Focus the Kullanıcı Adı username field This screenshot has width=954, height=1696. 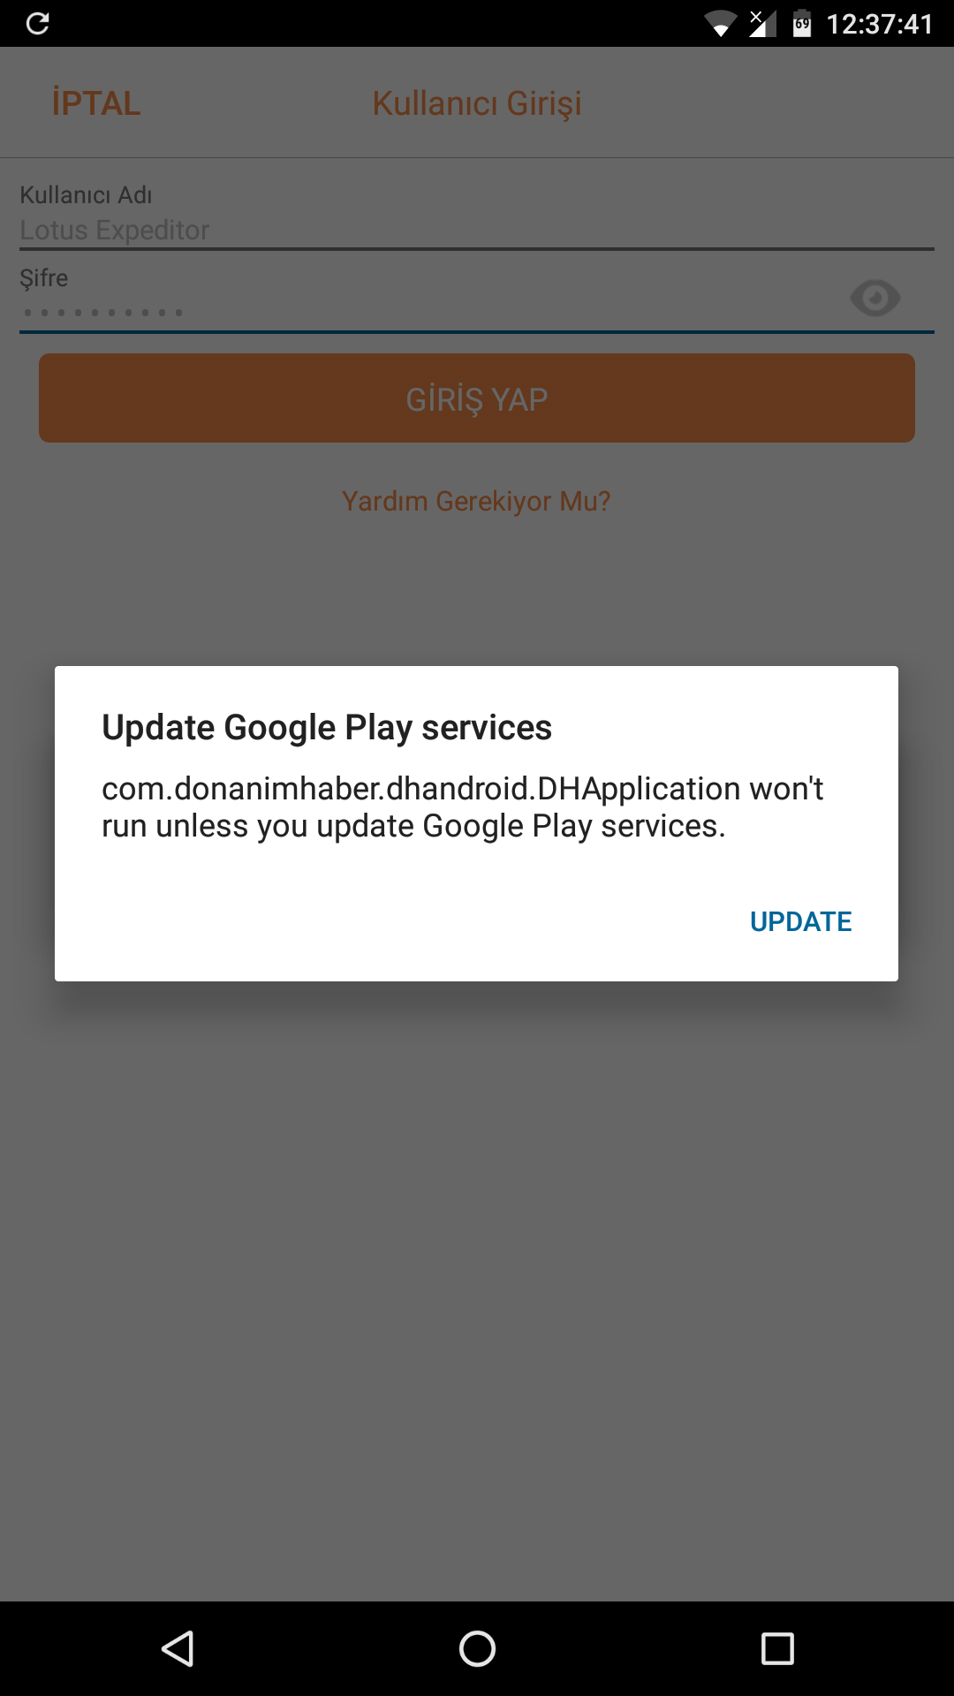[x=477, y=231]
